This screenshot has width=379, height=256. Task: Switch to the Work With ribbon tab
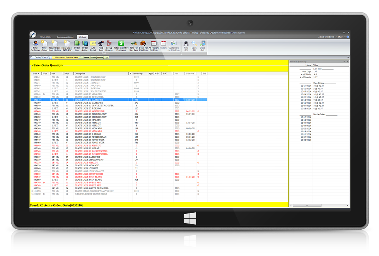(46, 37)
